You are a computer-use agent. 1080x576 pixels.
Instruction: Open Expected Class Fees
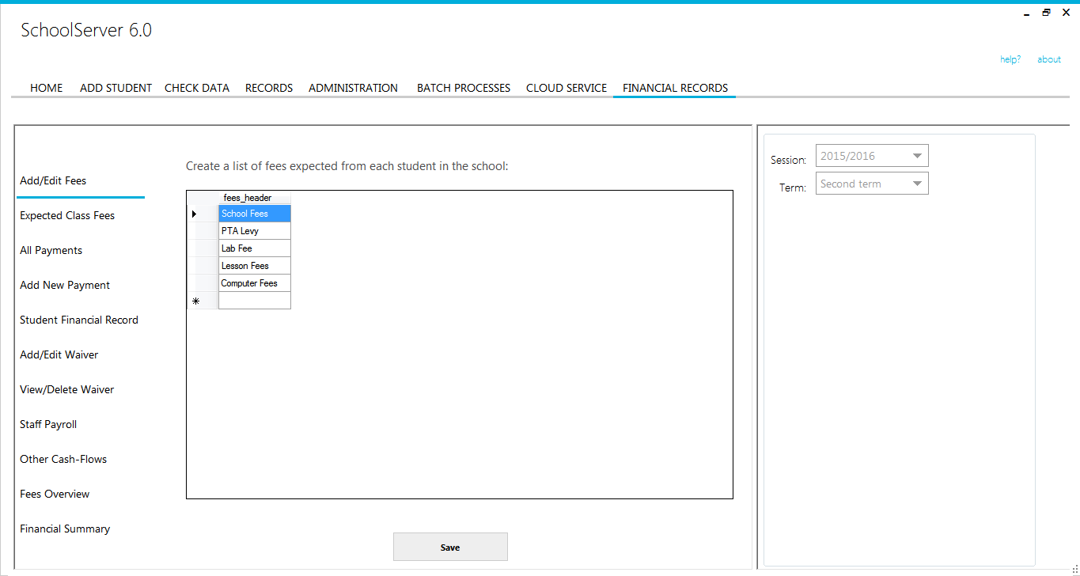click(x=66, y=215)
